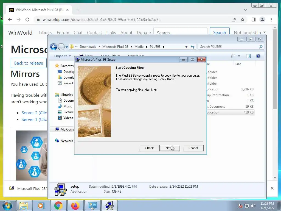This screenshot has height=211, width=281.
Task: Open Firefox from taskbar
Action: click(x=75, y=206)
